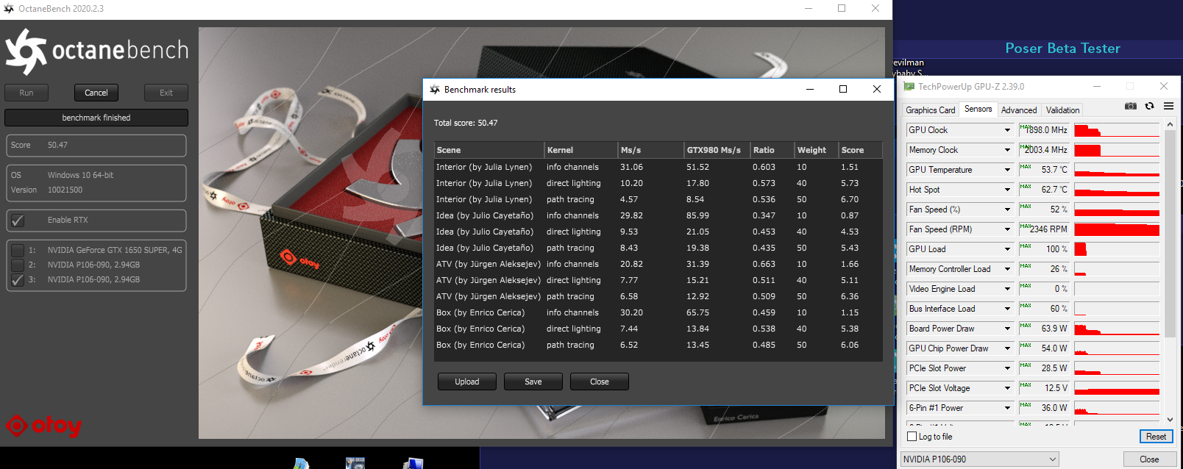1183x469 pixels.
Task: Click the GPU-Z scrollbar up arrow
Action: pos(1170,125)
